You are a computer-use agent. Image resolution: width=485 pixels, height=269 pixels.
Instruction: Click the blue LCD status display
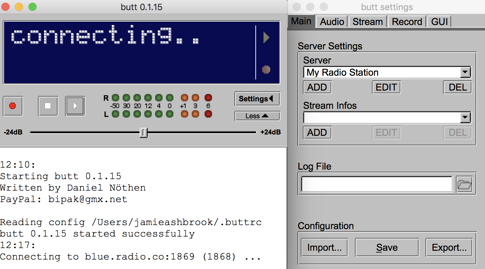click(142, 52)
